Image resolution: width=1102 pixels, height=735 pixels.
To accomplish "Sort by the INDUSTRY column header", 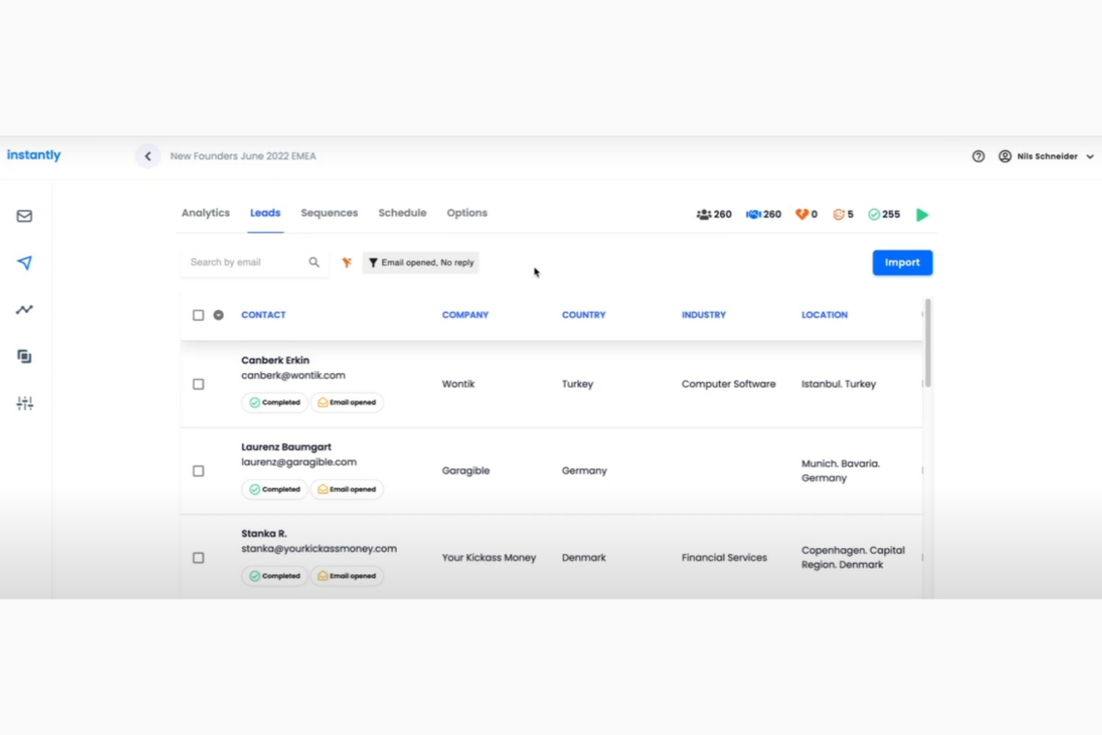I will click(x=704, y=315).
